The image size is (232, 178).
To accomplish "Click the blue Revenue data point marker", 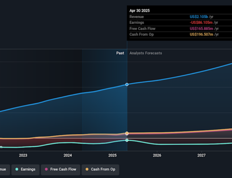I will [x=127, y=85].
